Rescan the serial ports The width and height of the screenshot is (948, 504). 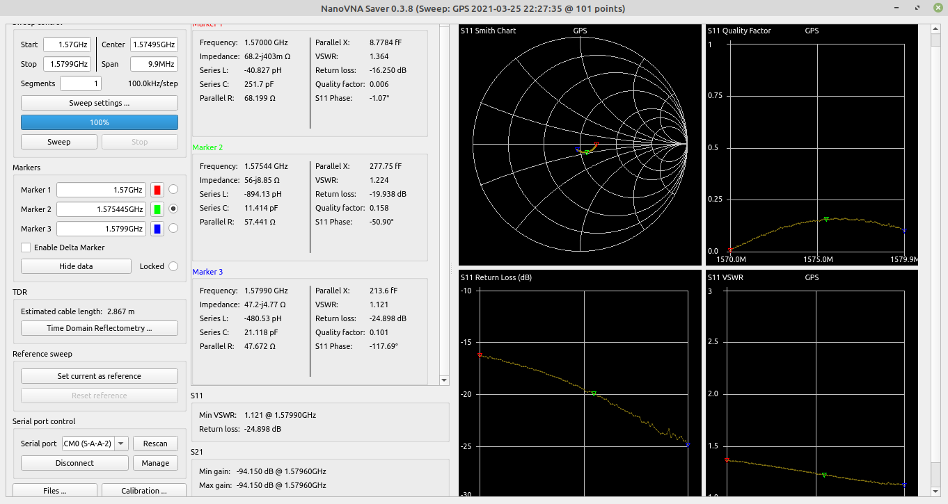[x=155, y=444]
